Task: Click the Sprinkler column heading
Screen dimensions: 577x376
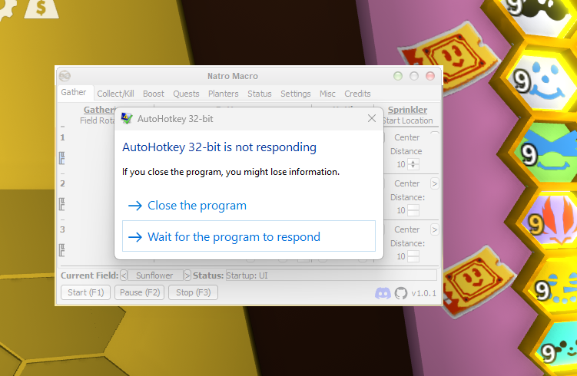Action: 407,110
